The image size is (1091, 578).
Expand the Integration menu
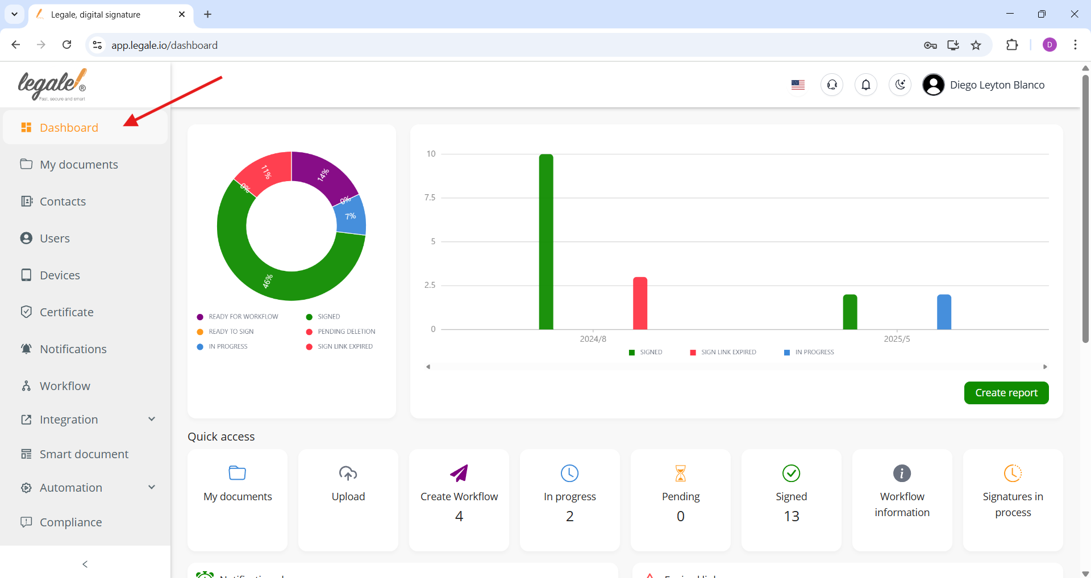tap(151, 419)
